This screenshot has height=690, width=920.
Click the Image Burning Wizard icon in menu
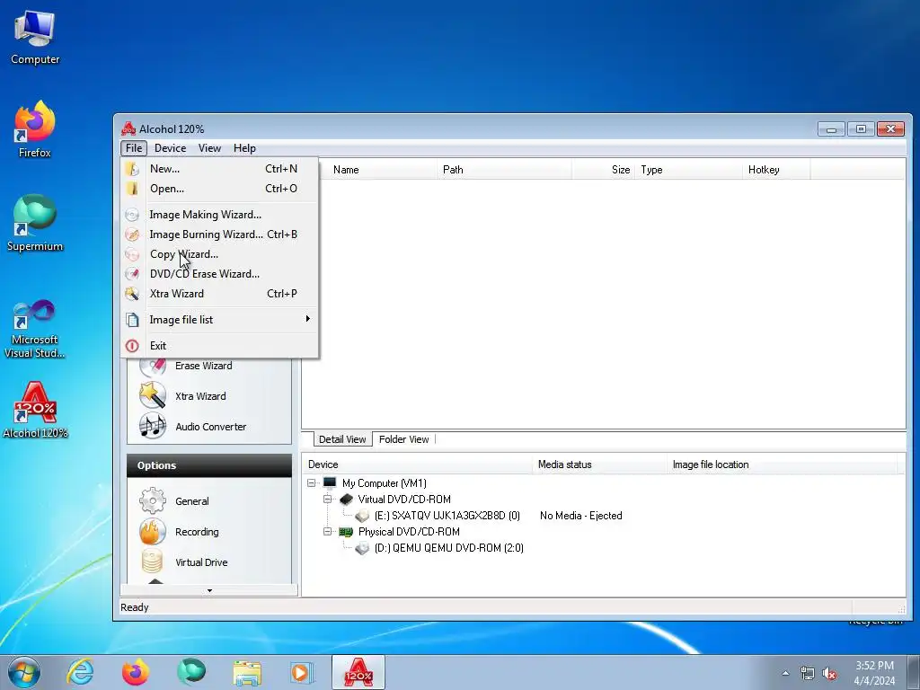tap(132, 234)
